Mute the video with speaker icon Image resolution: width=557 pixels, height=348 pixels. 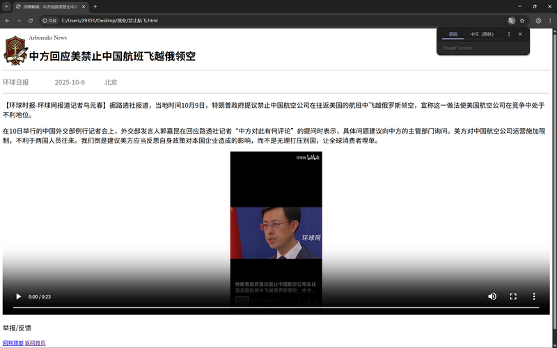tap(492, 296)
